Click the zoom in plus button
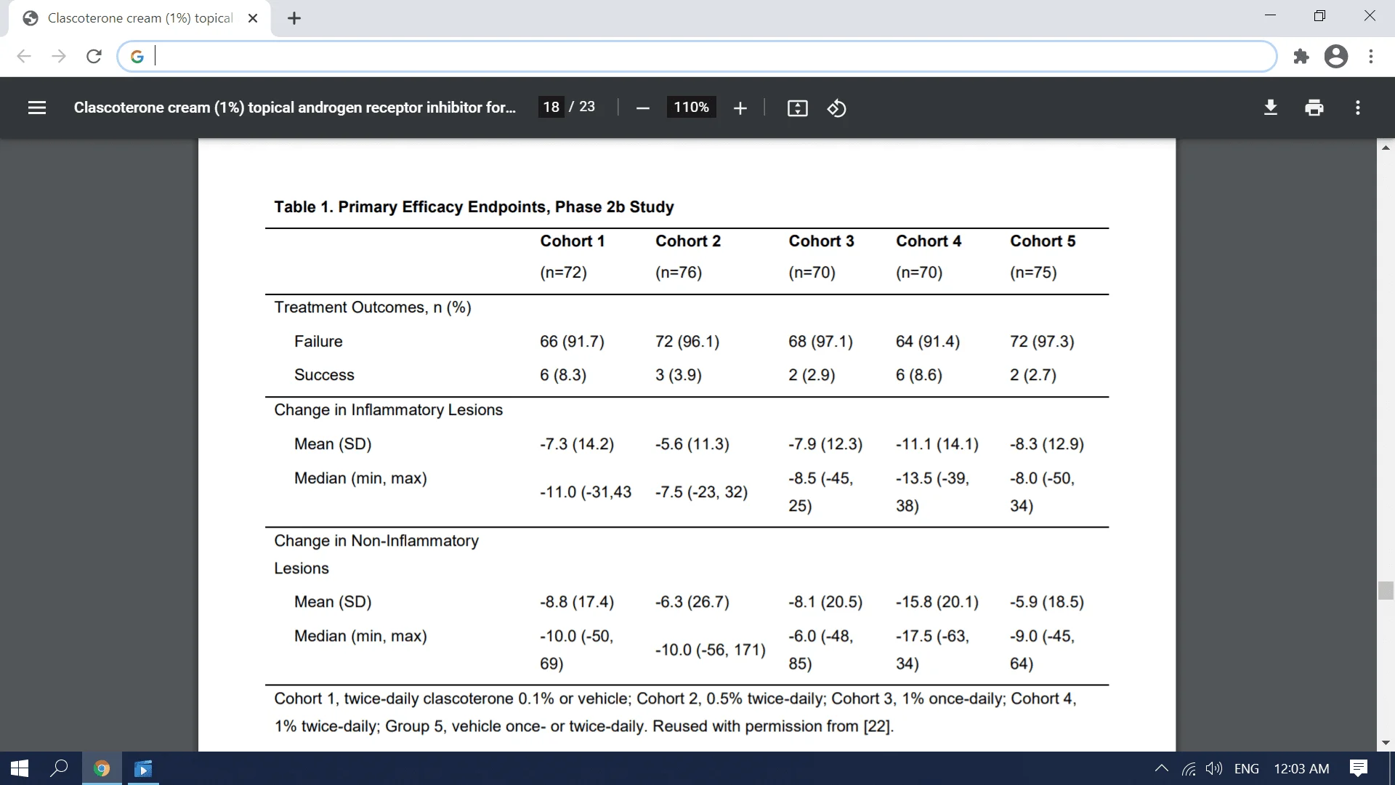Screen dimensions: 1395x785 point(740,108)
